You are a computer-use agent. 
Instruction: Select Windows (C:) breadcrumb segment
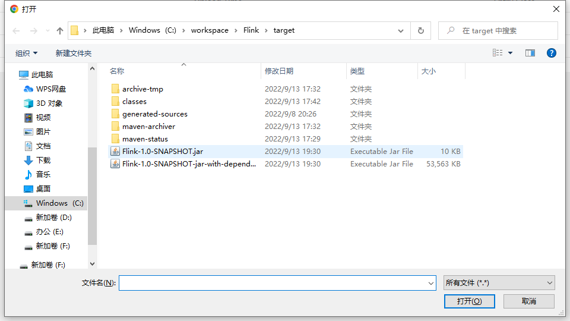tap(153, 30)
